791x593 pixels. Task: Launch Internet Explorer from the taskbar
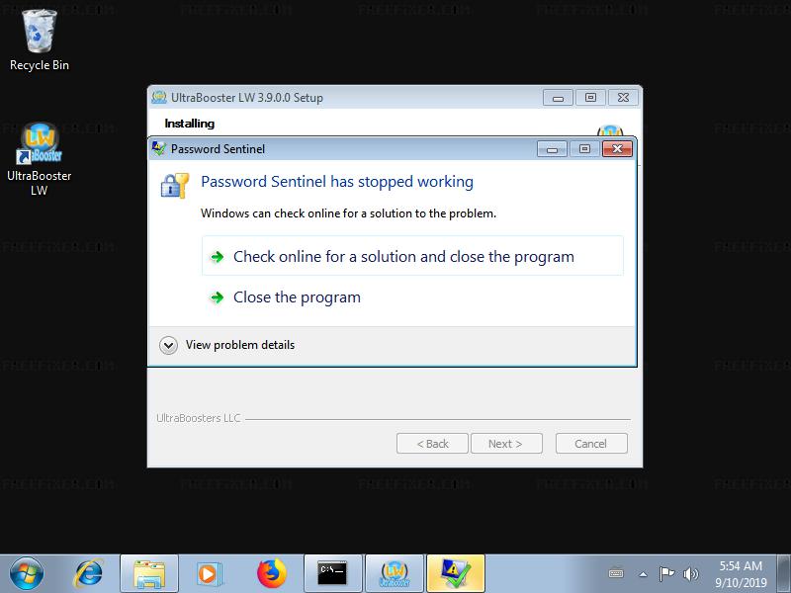(89, 574)
